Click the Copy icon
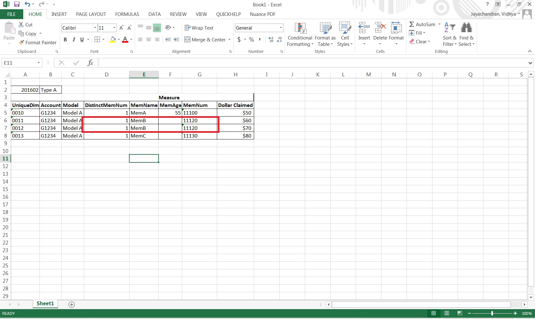 click(x=21, y=33)
